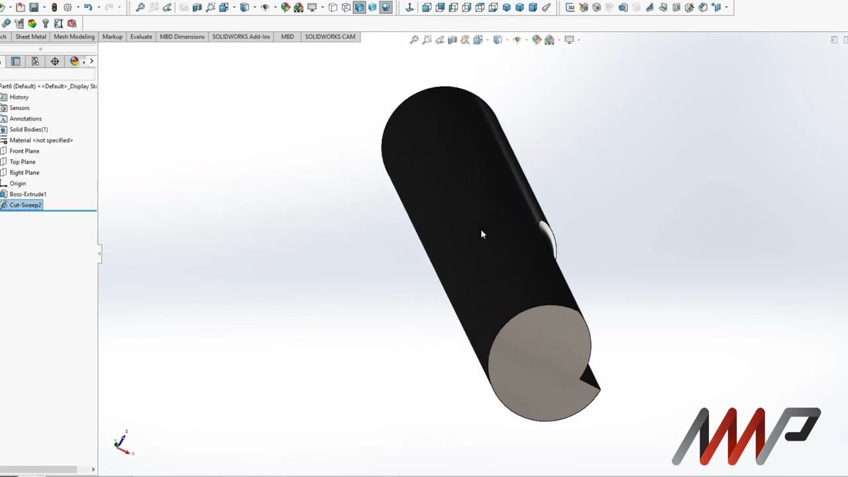Open the MBD Dimensions tab

click(182, 36)
